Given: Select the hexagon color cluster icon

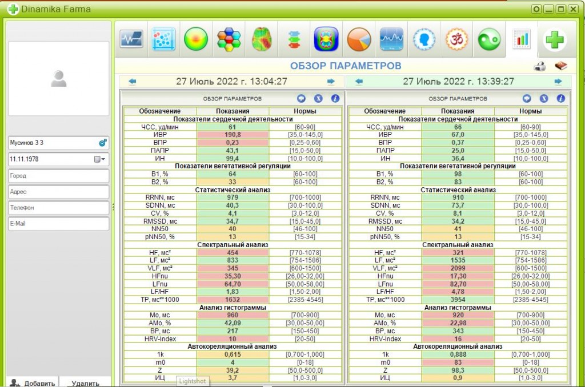Looking at the screenshot, I should coord(229,39).
